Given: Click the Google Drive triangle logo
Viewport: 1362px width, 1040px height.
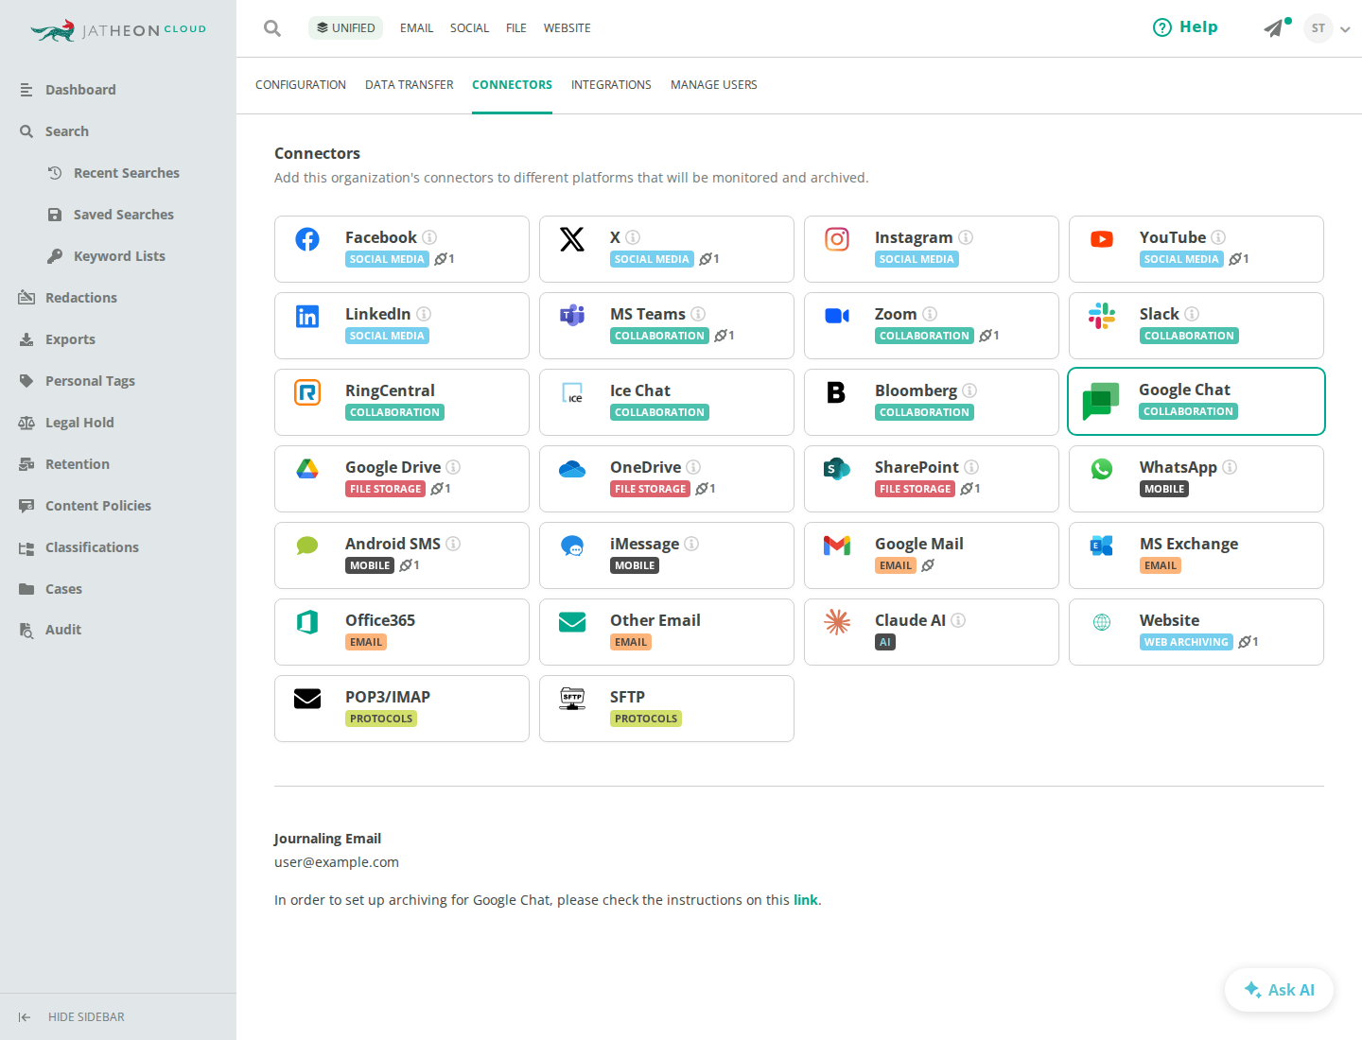Looking at the screenshot, I should click(307, 469).
